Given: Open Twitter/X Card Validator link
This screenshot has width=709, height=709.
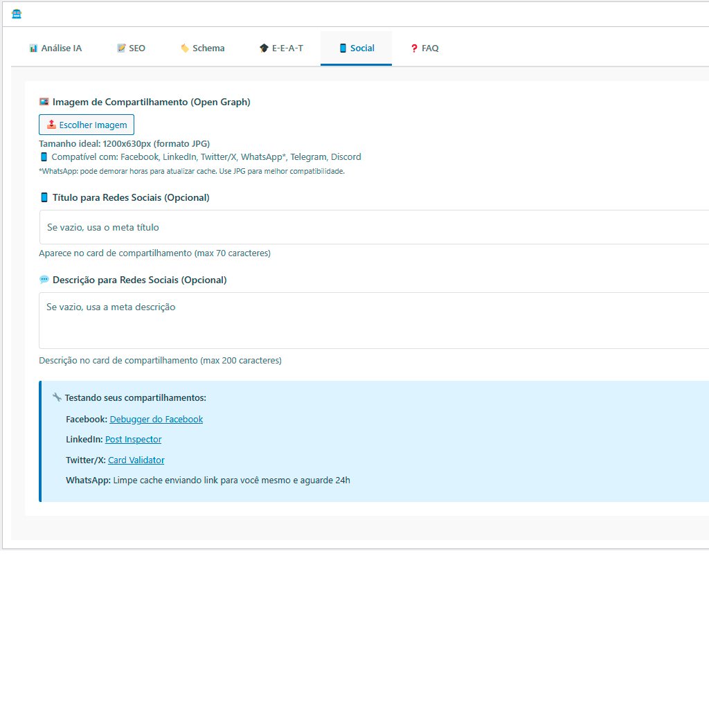Looking at the screenshot, I should (x=136, y=460).
